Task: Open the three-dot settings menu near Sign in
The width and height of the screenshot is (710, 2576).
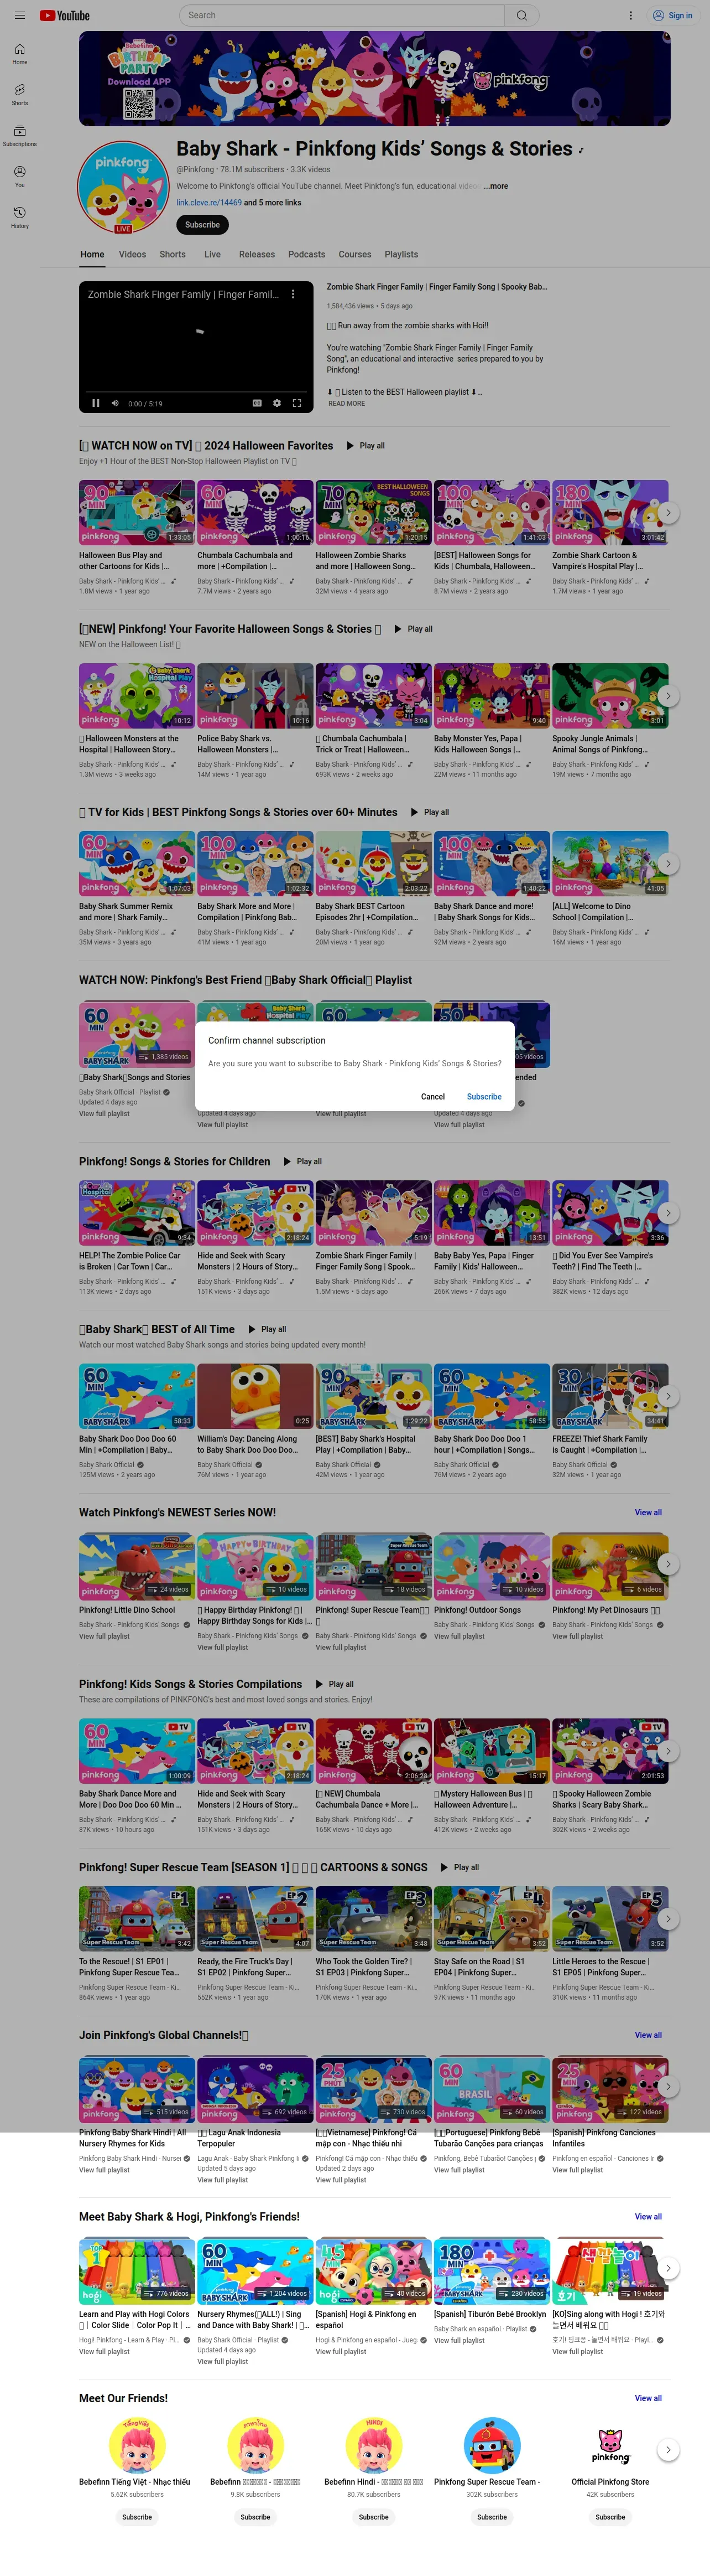Action: 630,15
